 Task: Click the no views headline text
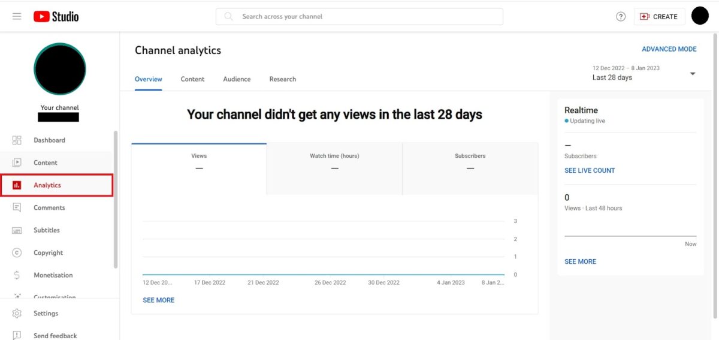pos(334,115)
